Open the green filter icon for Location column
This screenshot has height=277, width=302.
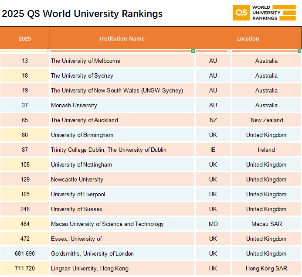click(x=299, y=51)
